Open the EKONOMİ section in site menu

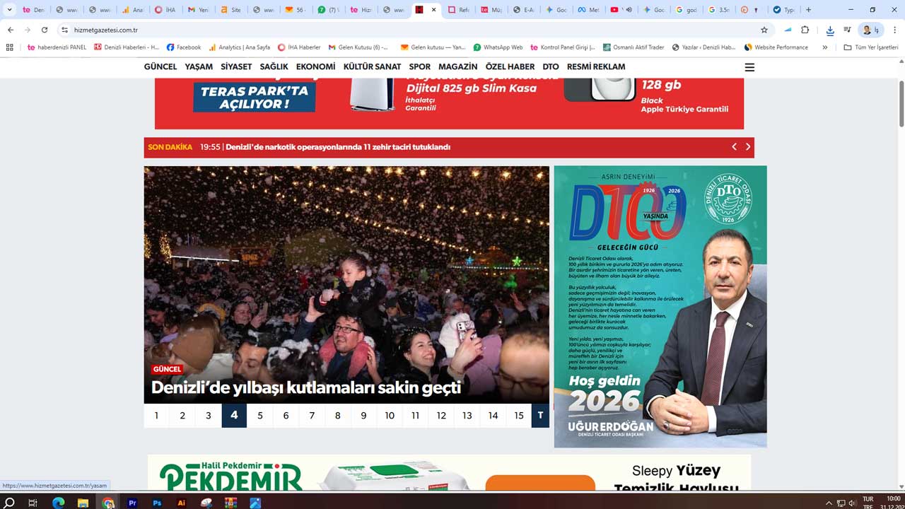tap(316, 66)
